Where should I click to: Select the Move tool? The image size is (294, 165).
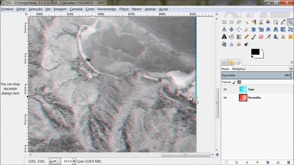point(232,29)
